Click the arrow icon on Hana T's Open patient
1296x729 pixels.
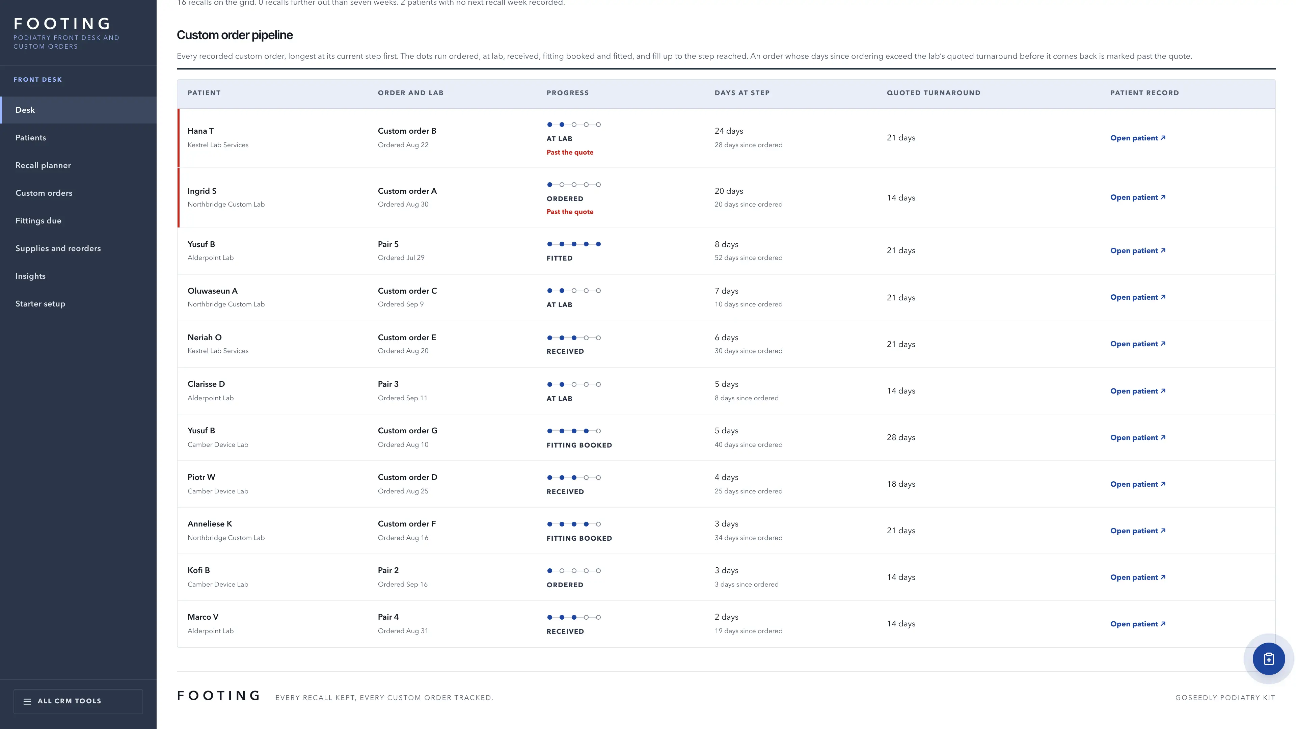point(1163,137)
